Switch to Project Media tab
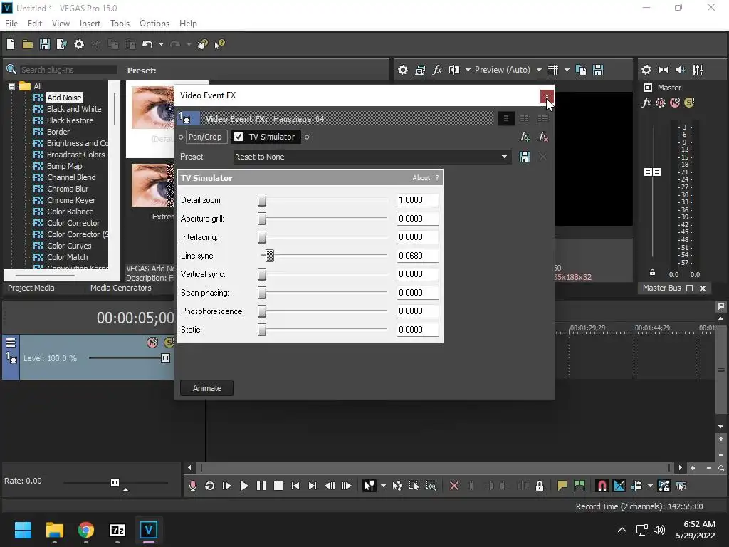This screenshot has height=547, width=729. [31, 288]
